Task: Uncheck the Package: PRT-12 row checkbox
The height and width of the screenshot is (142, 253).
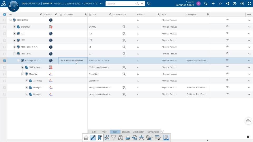Action: point(4,60)
